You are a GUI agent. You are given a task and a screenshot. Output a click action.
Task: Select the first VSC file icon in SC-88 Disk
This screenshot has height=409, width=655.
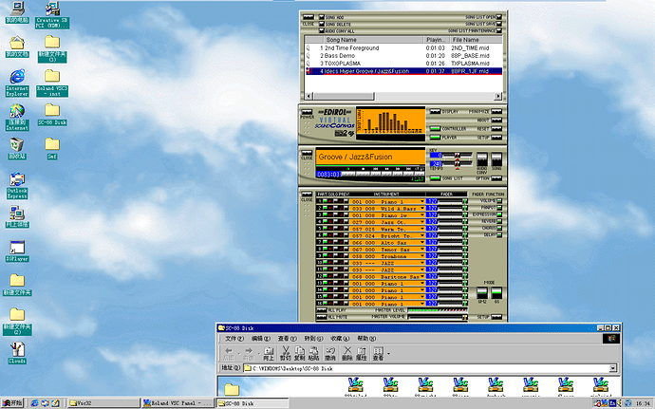tap(355, 386)
